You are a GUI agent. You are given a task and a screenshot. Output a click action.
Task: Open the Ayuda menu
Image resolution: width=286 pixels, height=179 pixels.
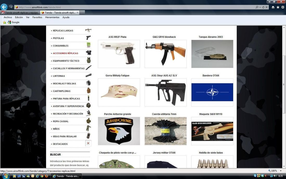point(66,17)
